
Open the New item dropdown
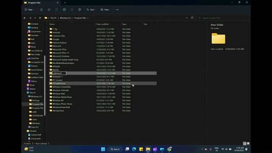[29, 10]
